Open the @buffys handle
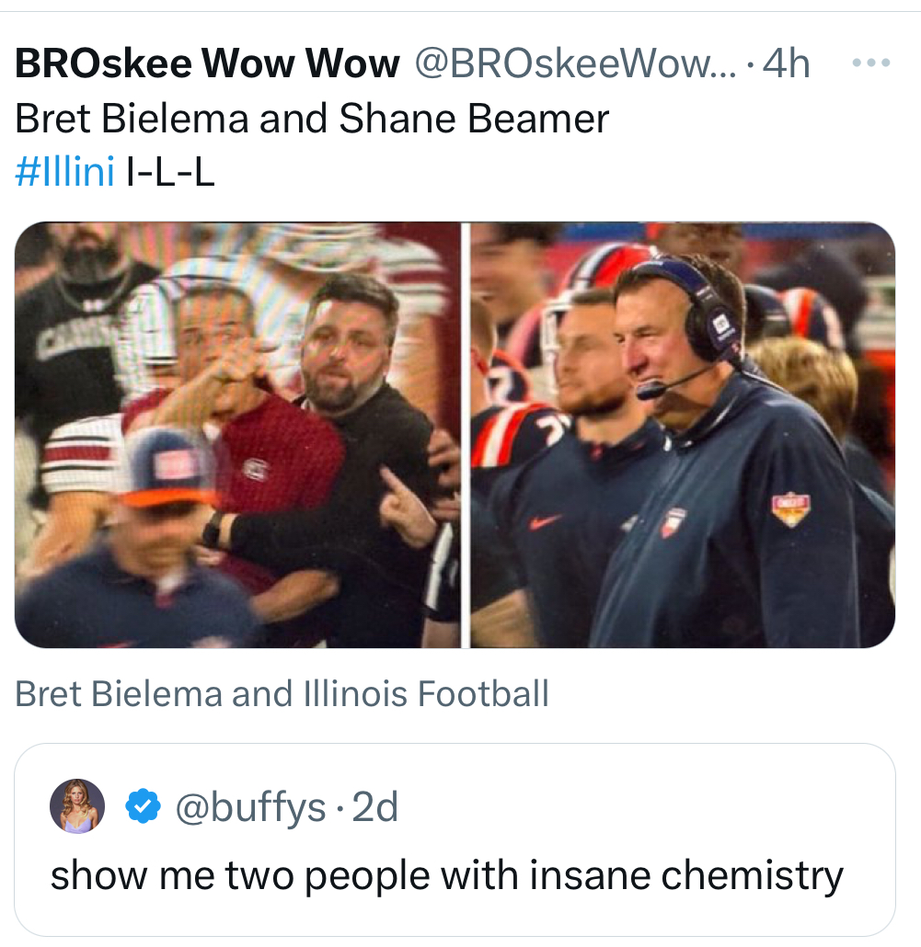The image size is (921, 947). pos(250,807)
